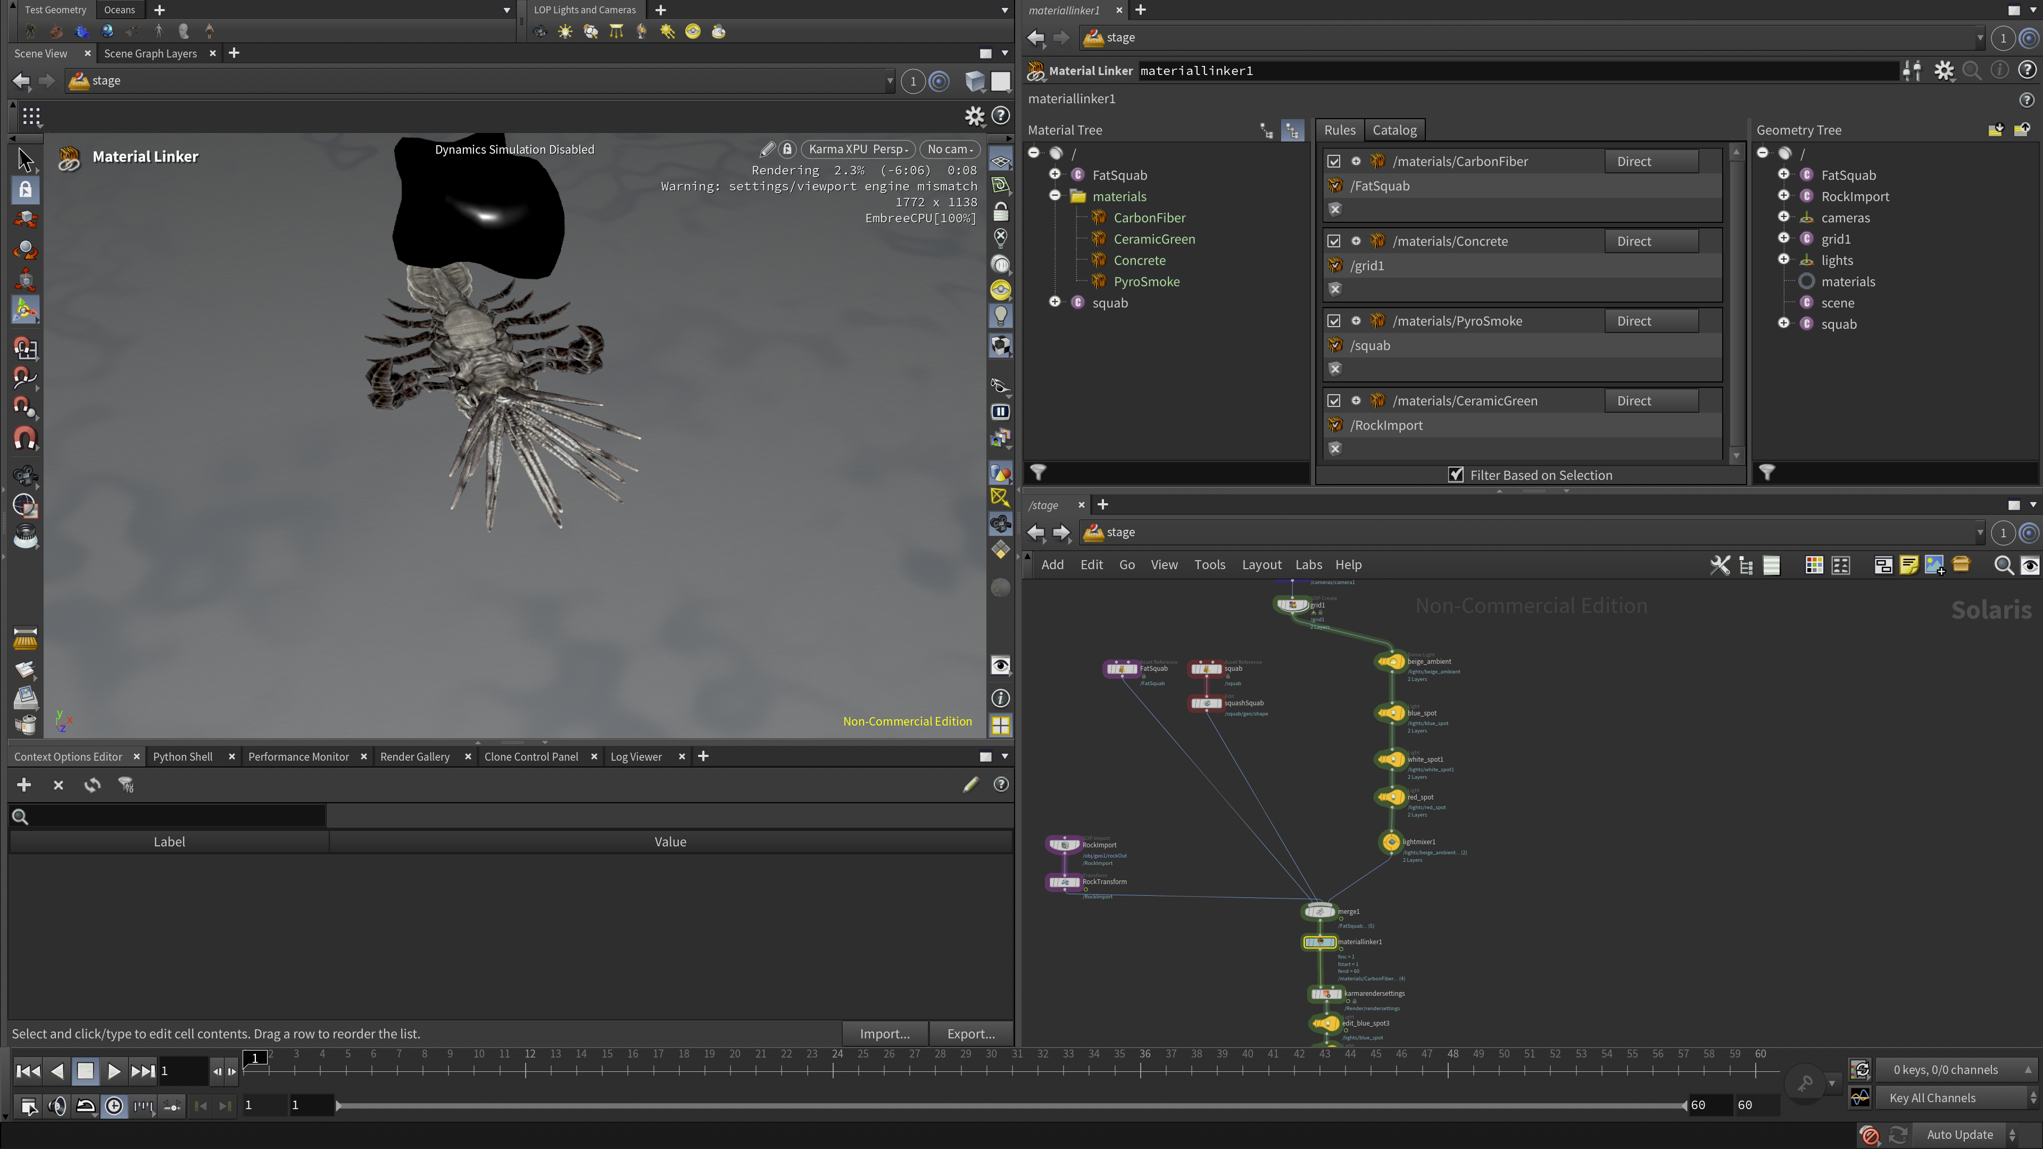Viewport: 2043px width, 1149px height.
Task: Click the filter funnel under Material Tree
Action: pos(1038,472)
